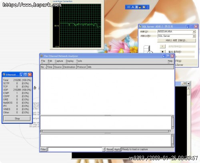This screenshot has width=200, height=163.
Task: Sort by the Destination column header
Action: pyautogui.click(x=70, y=67)
